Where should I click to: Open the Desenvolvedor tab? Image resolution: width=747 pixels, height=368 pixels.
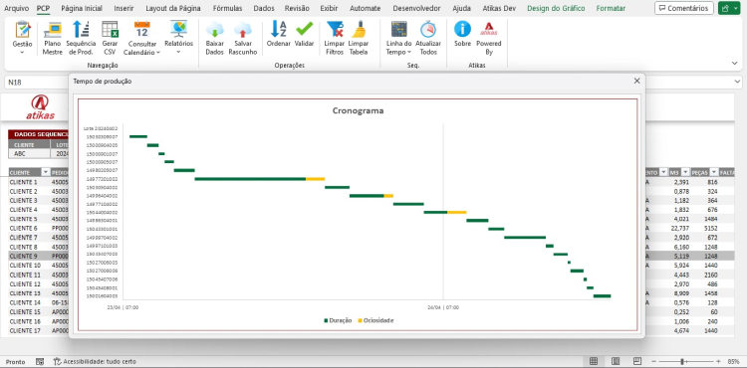point(416,8)
